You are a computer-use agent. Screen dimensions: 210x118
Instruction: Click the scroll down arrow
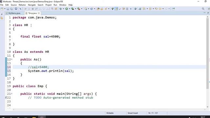[208, 107]
